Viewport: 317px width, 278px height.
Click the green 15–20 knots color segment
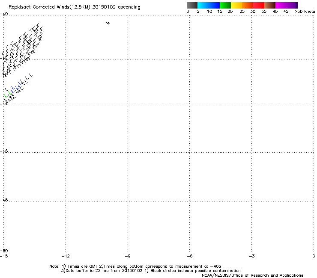[x=225, y=5]
